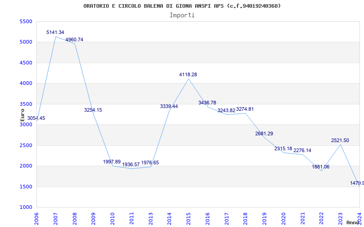
Task: Click the x-axis year 2014
Action: 170,219
